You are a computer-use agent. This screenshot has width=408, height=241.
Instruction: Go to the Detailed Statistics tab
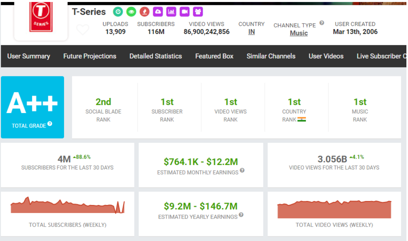pyautogui.click(x=156, y=56)
